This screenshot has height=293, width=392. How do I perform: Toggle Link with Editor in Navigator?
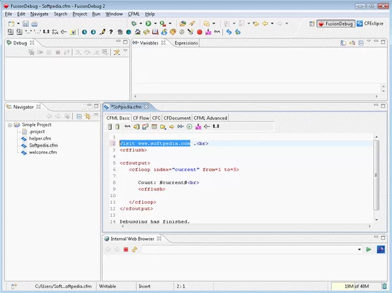(88, 116)
